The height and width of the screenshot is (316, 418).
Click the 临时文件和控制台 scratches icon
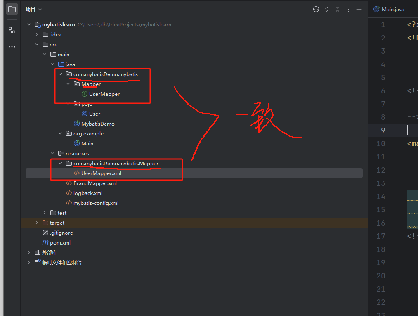38,262
